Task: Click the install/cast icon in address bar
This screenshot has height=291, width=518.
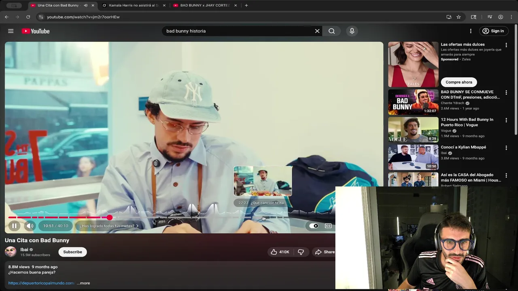Action: coord(449,17)
